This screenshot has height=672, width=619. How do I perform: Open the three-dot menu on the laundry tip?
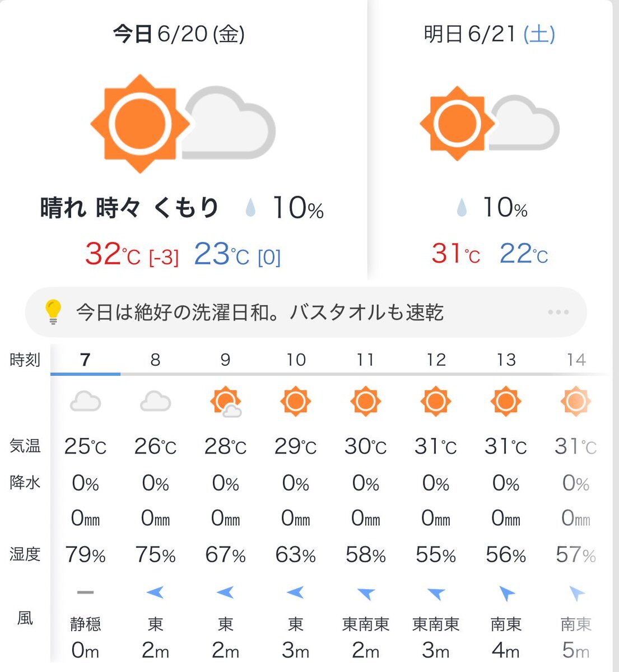coord(559,312)
